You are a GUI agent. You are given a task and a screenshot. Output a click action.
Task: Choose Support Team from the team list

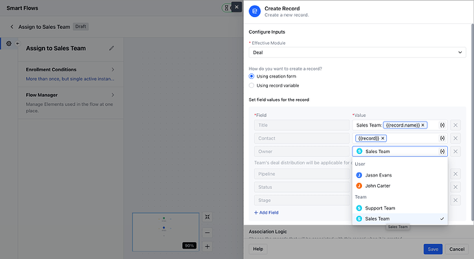(x=400, y=208)
